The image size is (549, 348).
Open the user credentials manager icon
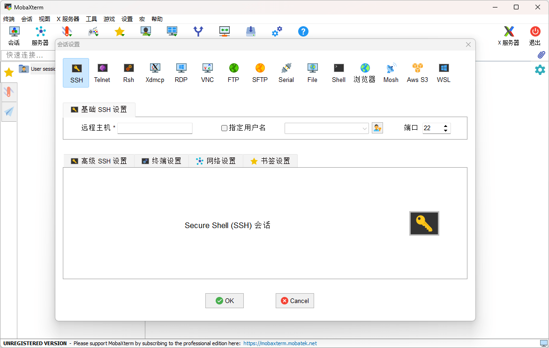coord(377,128)
